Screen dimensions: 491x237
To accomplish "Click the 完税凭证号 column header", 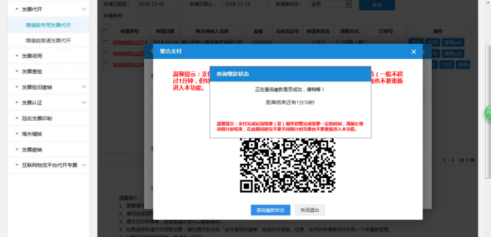I will 287,31.
